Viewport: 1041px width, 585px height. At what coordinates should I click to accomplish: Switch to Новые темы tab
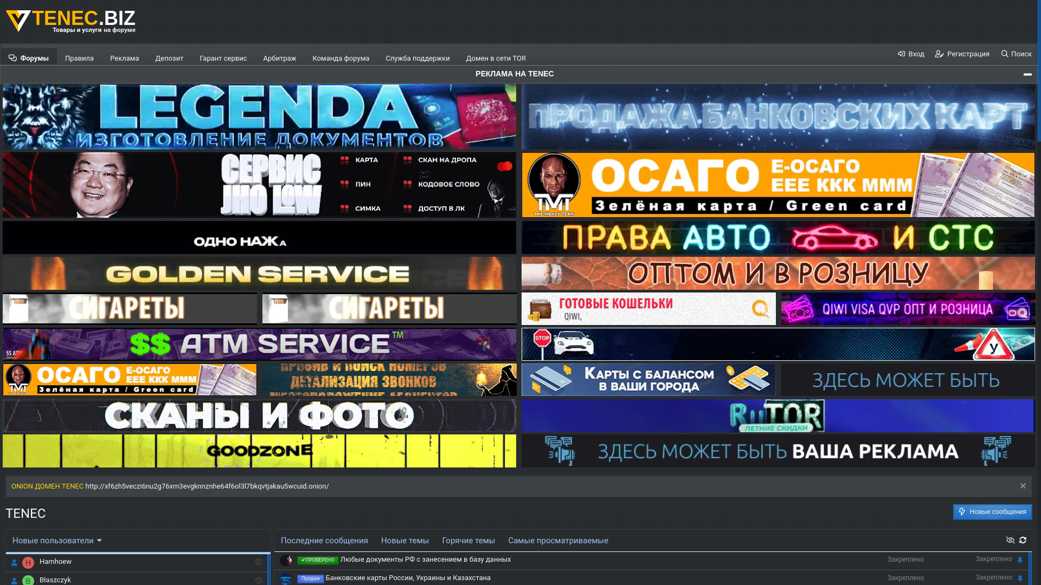click(404, 541)
